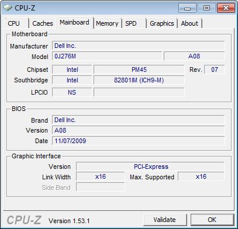The width and height of the screenshot is (238, 229).
Task: Click the BIOS Brand field Dell Inc.
Action: click(x=139, y=120)
